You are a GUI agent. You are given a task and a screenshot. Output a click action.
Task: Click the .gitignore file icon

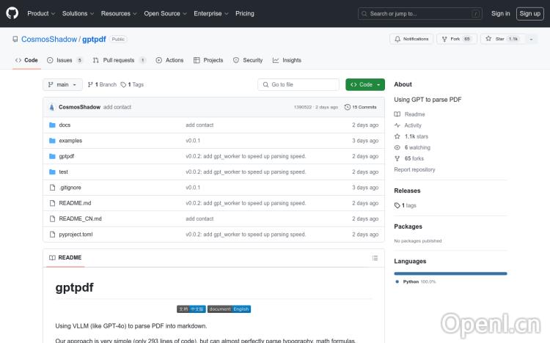click(x=52, y=188)
